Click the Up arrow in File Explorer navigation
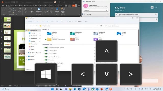Image resolution: width=163 pixels, height=91 pixels. click(x=37, y=26)
